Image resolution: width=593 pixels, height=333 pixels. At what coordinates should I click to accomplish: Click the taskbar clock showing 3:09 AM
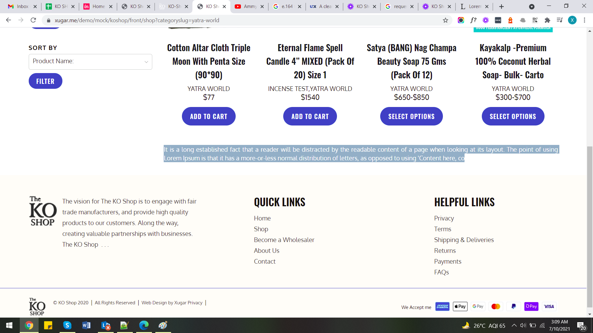(559, 325)
